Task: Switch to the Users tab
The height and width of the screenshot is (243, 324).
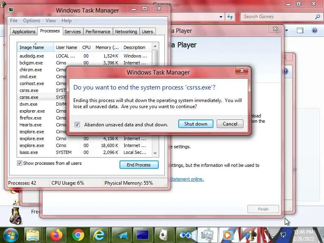Action: [x=147, y=32]
